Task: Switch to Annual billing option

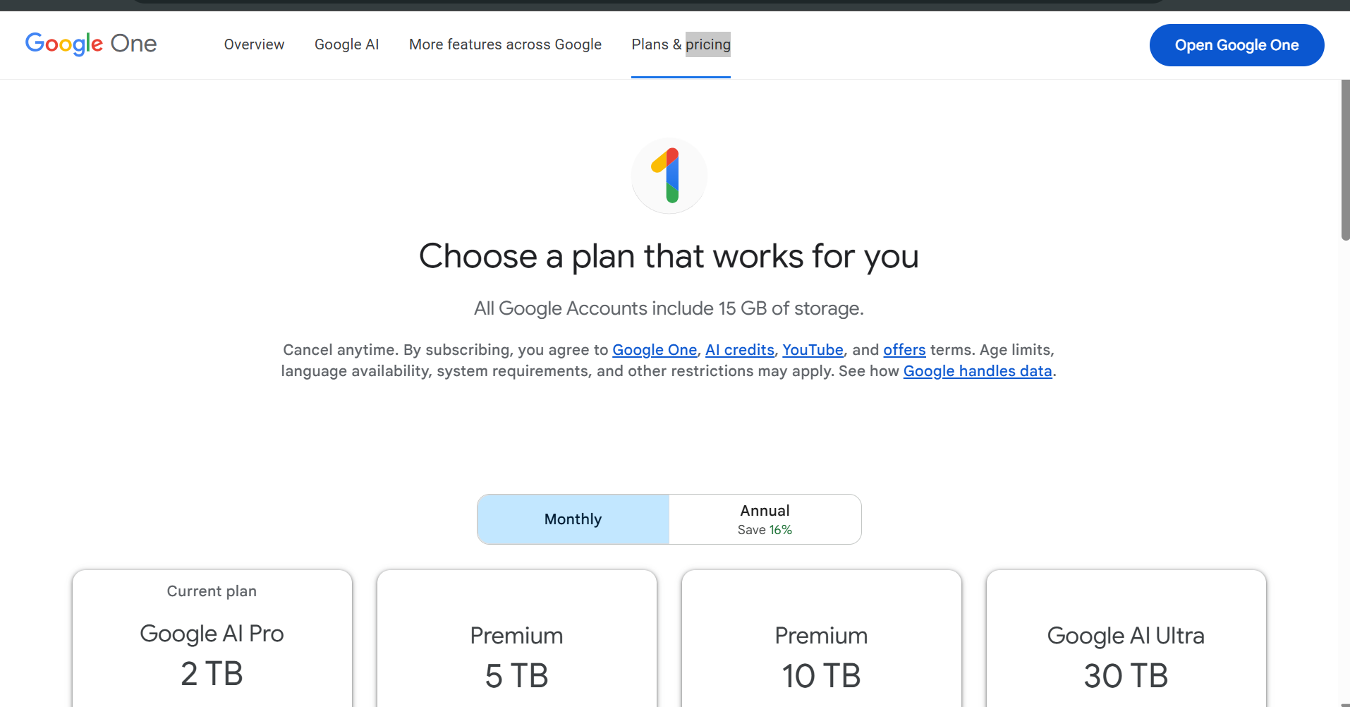Action: [765, 519]
